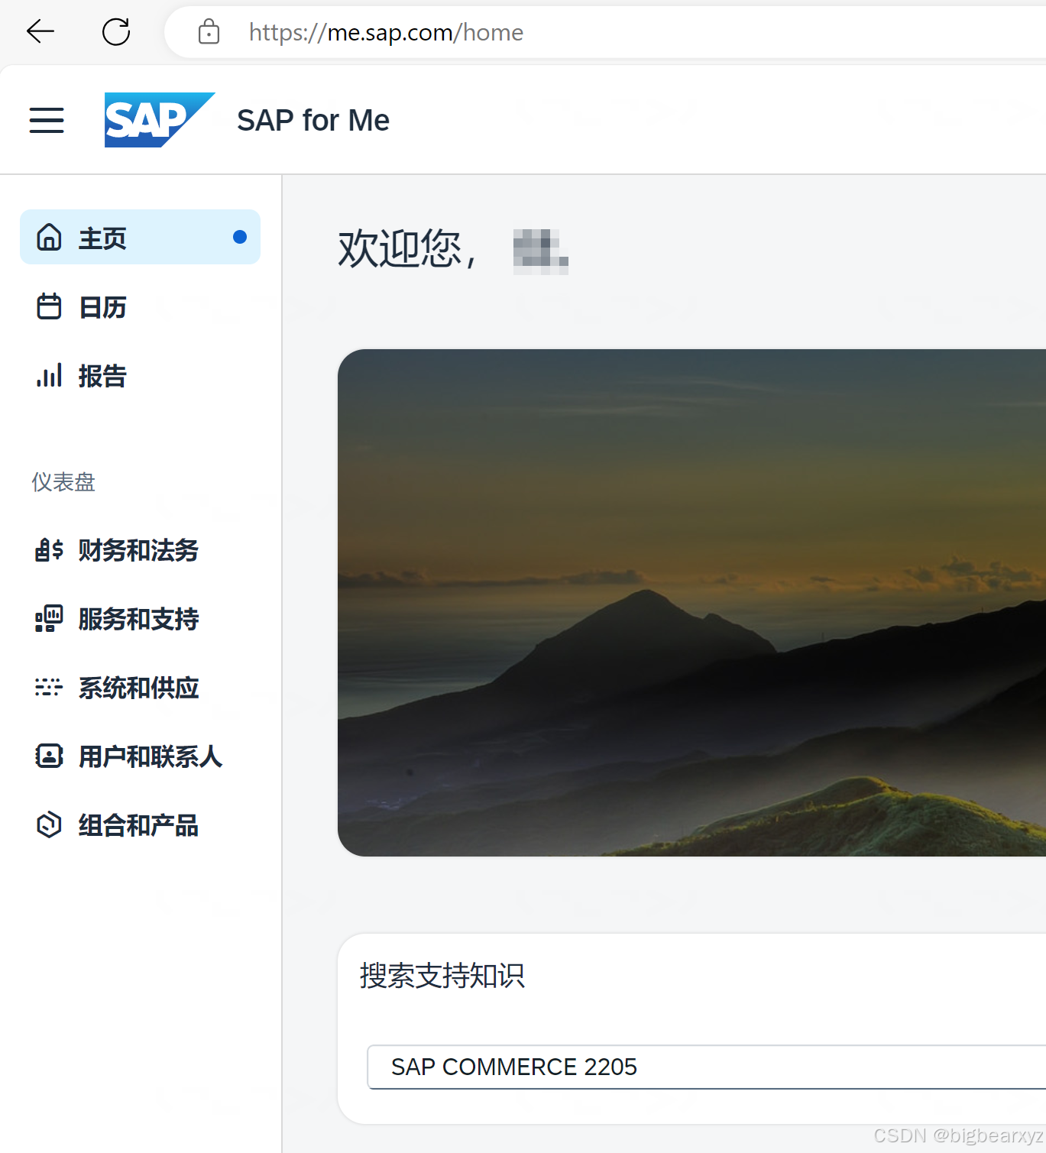
Task: Click the calendar icon beside 日历
Action: (49, 306)
